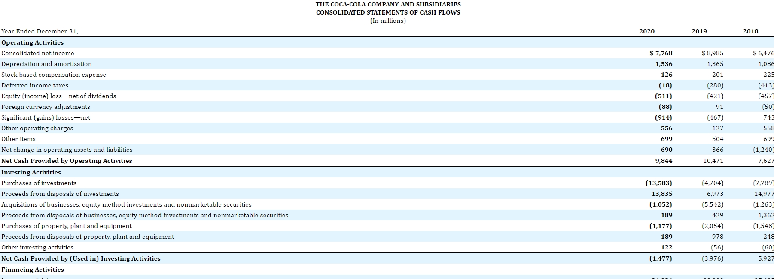
Task: Select the (914) significant gains value
Action: (664, 117)
